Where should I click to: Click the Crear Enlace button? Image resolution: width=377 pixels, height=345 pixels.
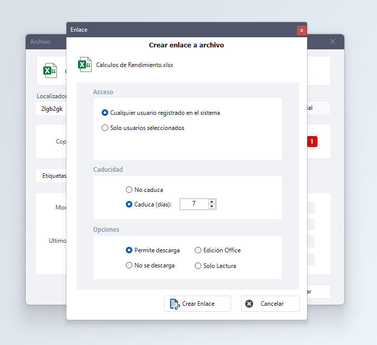coord(197,304)
